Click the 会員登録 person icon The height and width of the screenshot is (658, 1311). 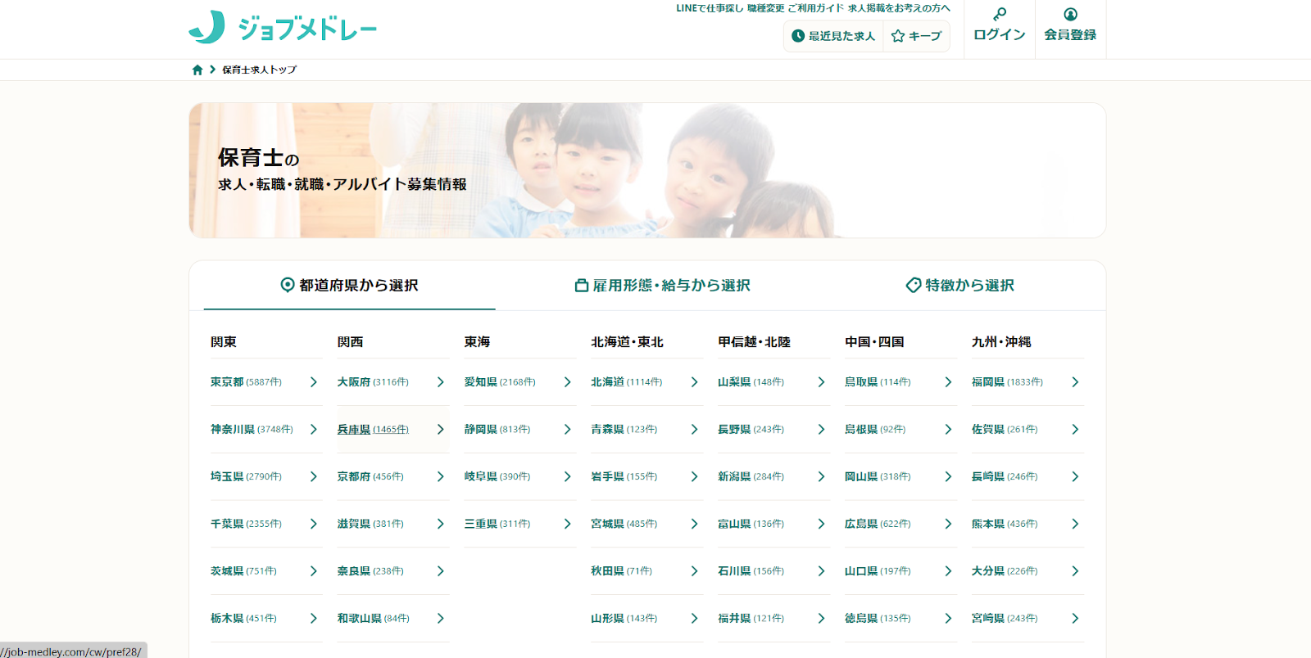coord(1070,15)
